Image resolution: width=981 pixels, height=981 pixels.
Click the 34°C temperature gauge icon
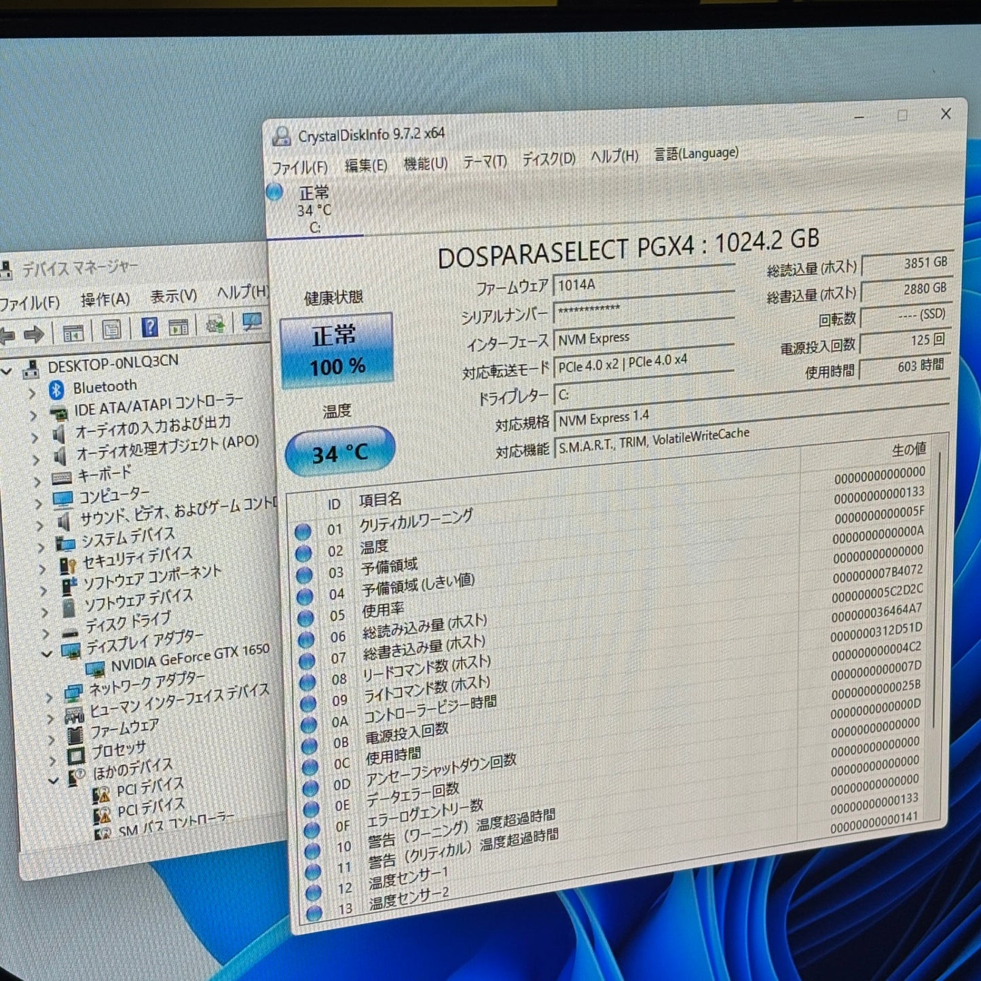(x=339, y=448)
